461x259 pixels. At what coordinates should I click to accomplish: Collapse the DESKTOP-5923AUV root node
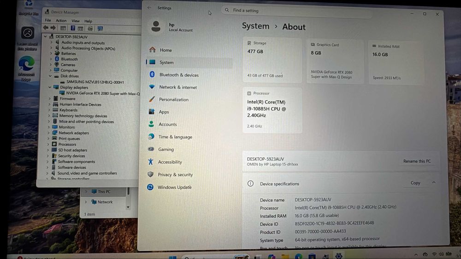point(45,37)
